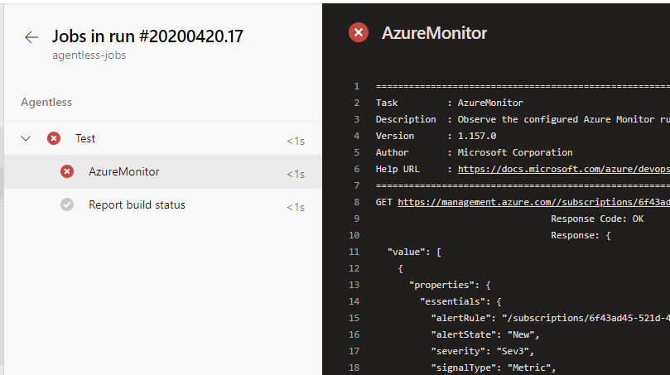
Task: Click the large red error icon in log header
Action: (359, 32)
